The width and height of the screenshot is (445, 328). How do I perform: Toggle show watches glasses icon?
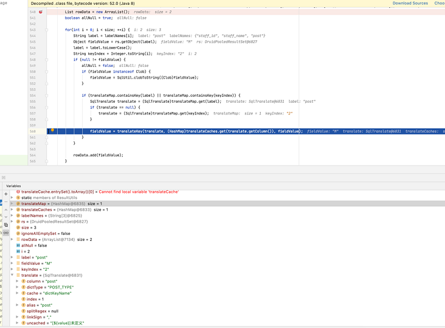click(x=6, y=232)
